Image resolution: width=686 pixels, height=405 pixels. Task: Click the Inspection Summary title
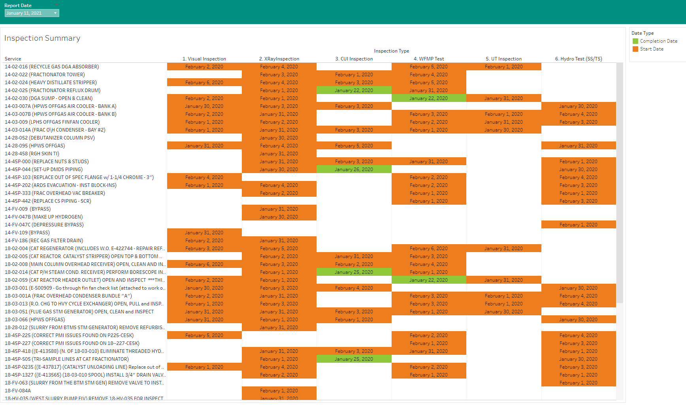tap(42, 38)
